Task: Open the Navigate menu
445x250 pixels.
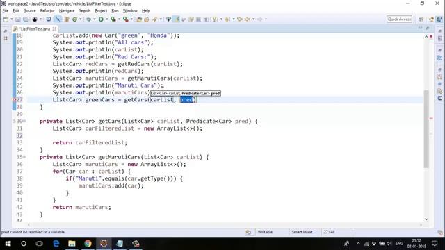Action: coord(67,11)
